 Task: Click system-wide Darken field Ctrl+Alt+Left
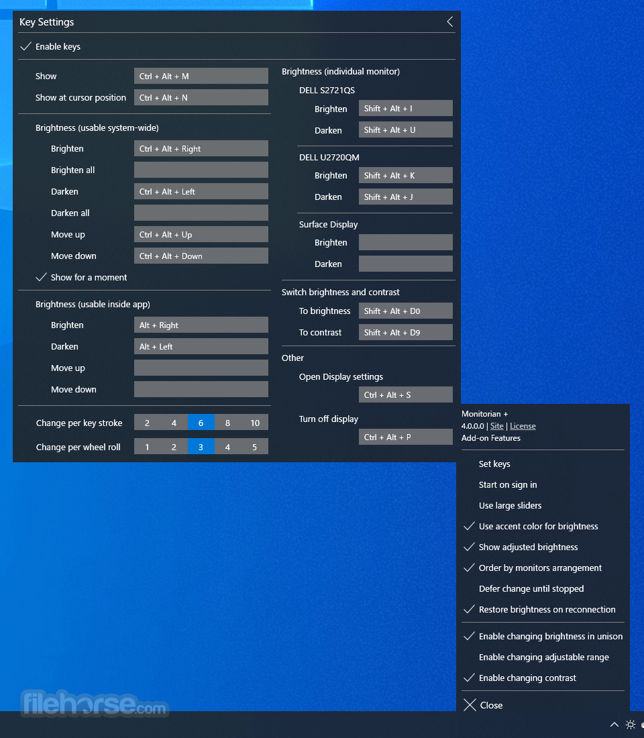(x=201, y=192)
